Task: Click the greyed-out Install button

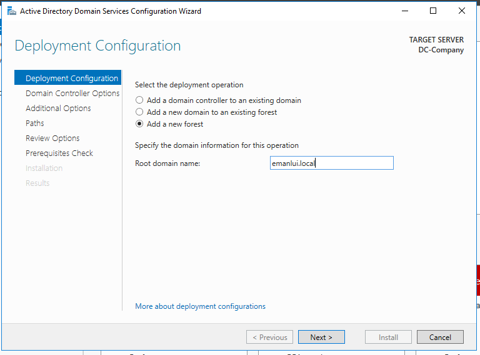Action: tap(388, 338)
